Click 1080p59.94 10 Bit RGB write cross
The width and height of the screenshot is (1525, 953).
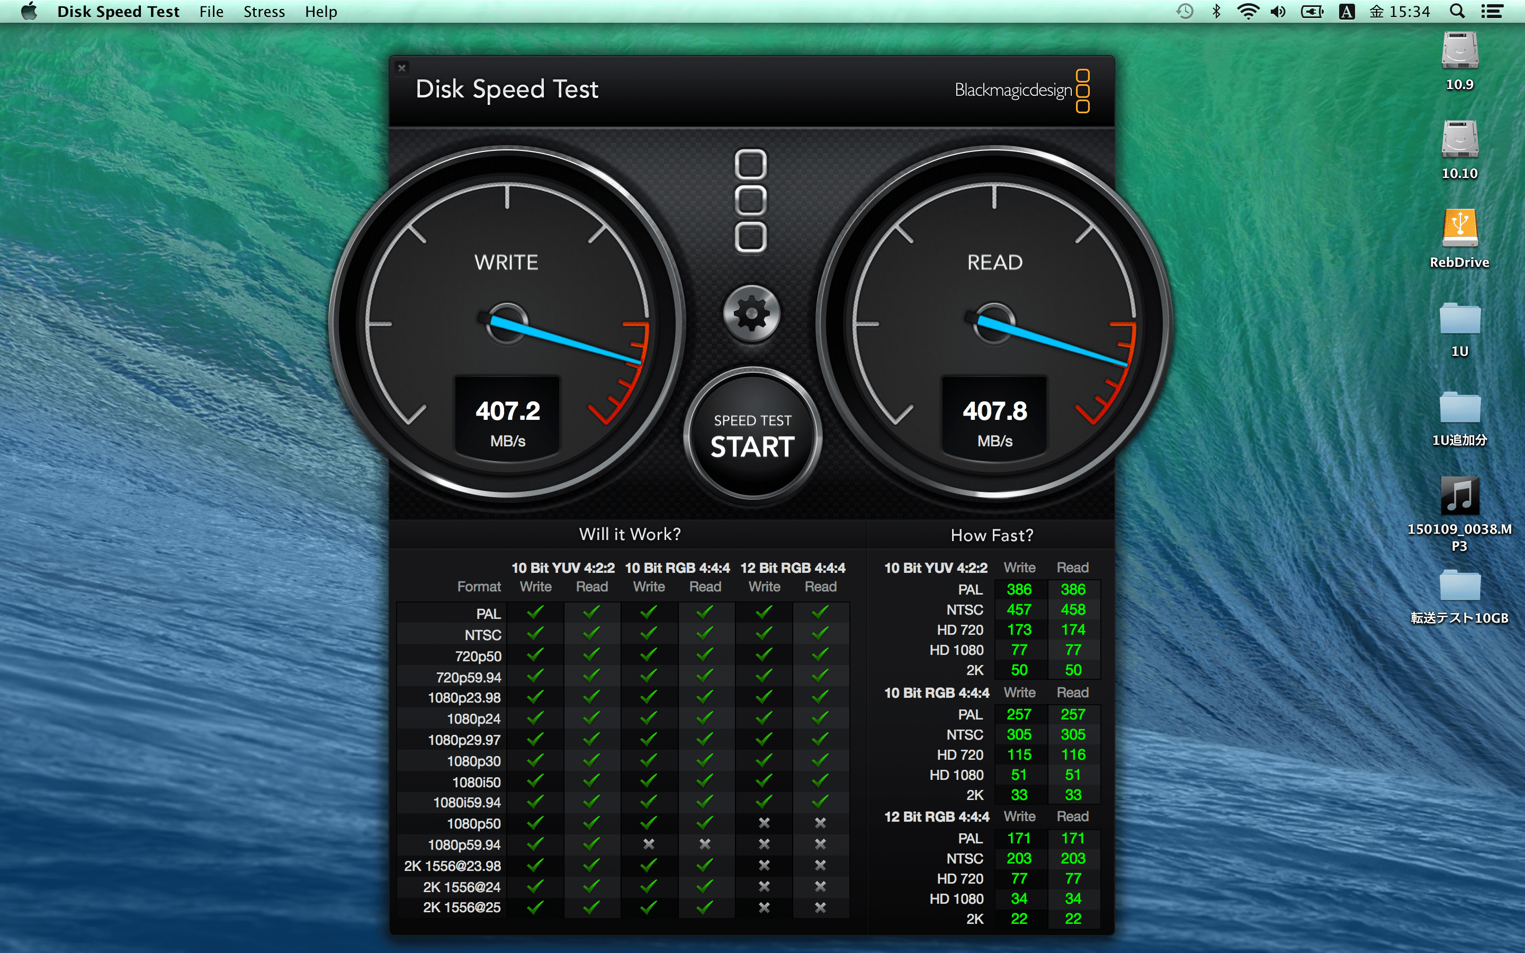[x=649, y=844]
